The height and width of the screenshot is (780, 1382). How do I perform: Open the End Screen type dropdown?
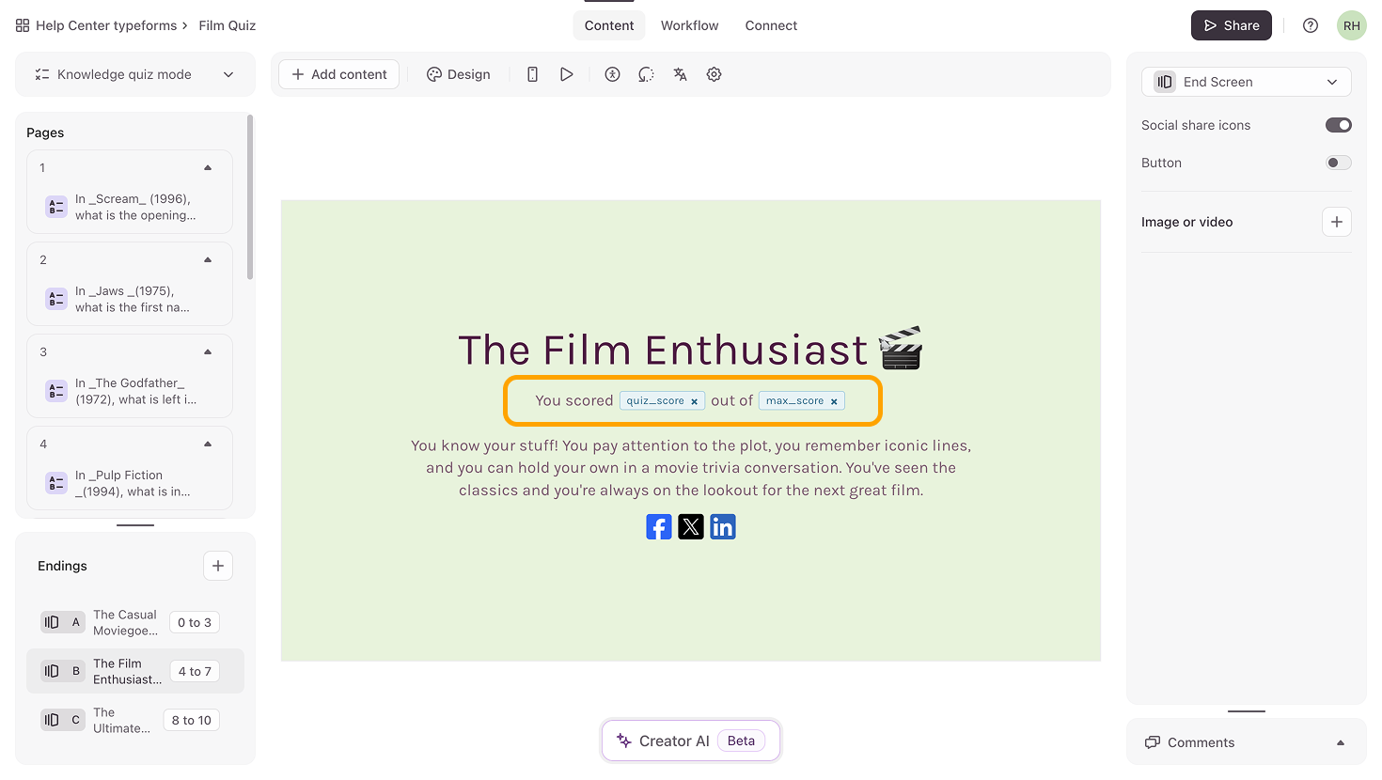click(1246, 82)
